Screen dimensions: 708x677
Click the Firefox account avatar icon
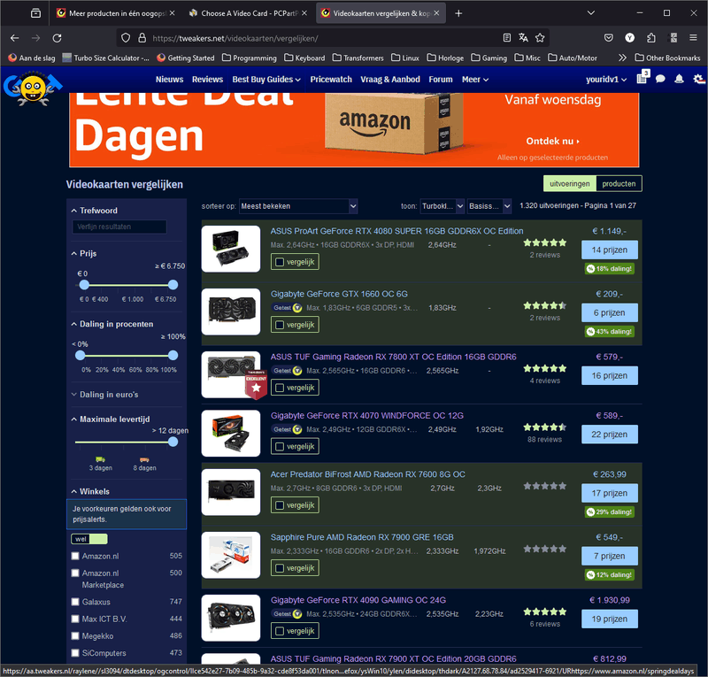click(x=630, y=38)
